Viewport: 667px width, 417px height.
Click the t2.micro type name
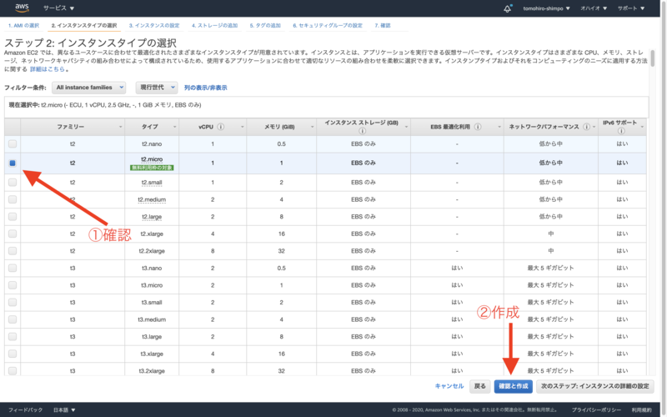pyautogui.click(x=152, y=159)
